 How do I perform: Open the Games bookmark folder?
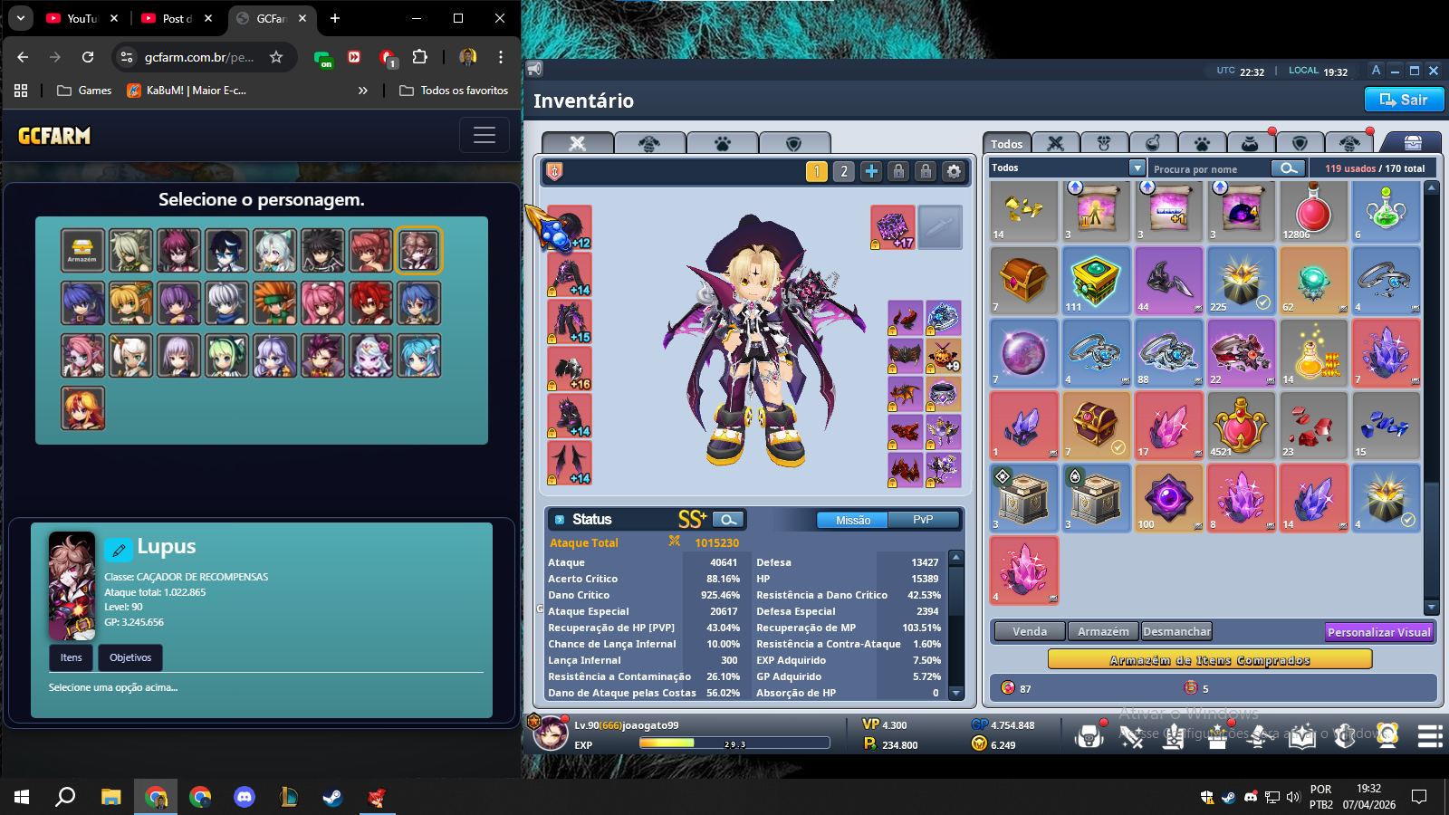pyautogui.click(x=84, y=91)
